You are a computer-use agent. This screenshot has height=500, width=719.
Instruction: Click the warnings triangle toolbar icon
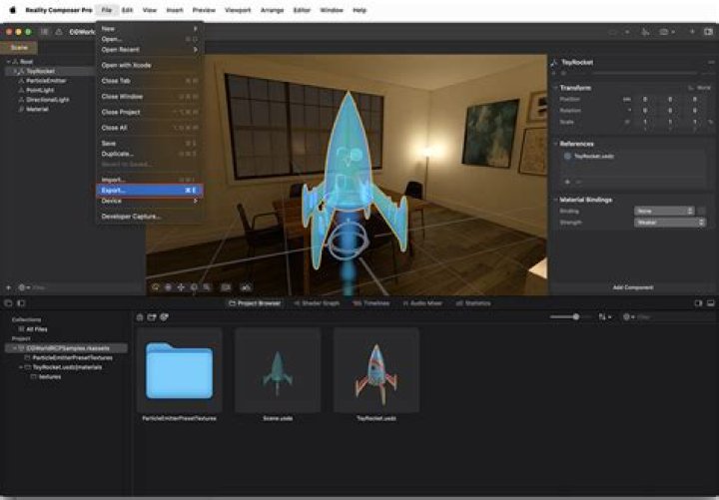(59, 32)
